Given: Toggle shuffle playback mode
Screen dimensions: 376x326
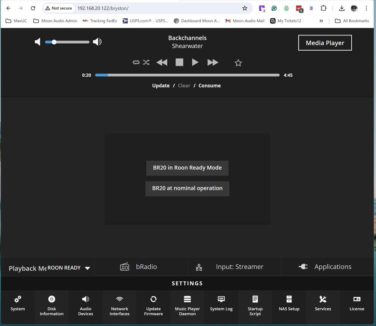Looking at the screenshot, I should (x=146, y=62).
